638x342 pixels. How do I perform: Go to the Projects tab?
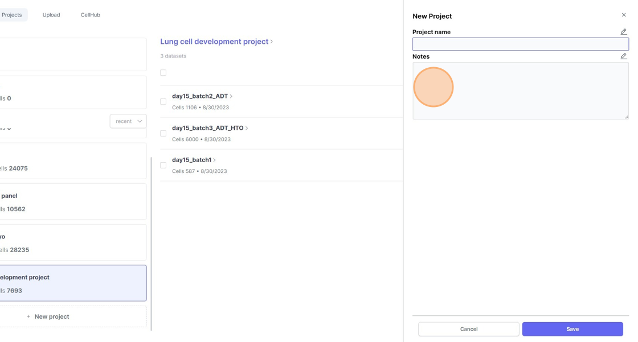pos(11,15)
